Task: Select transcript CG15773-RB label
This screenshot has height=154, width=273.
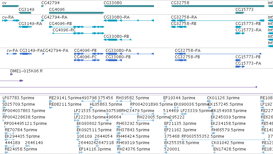Action: (248, 24)
